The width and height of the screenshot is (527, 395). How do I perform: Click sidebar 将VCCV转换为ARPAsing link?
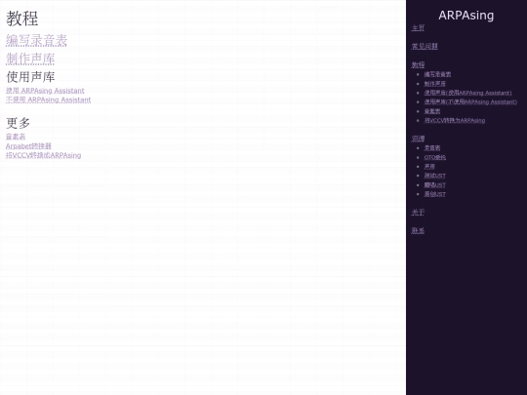click(x=455, y=120)
